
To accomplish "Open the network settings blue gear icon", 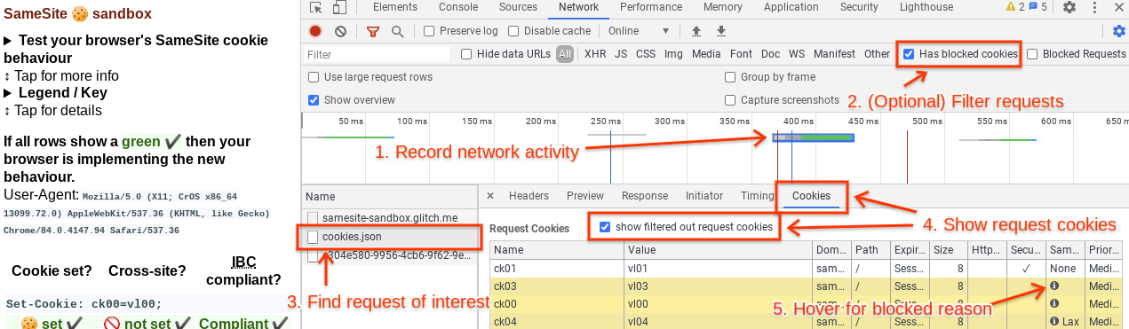I will tap(1119, 31).
